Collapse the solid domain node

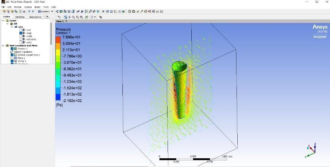[x=12, y=27]
